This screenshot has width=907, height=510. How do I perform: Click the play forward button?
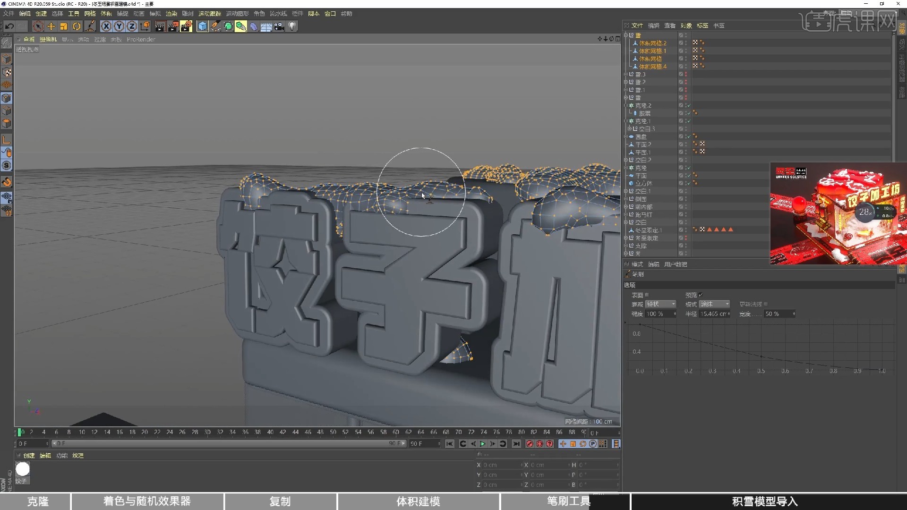coord(482,444)
